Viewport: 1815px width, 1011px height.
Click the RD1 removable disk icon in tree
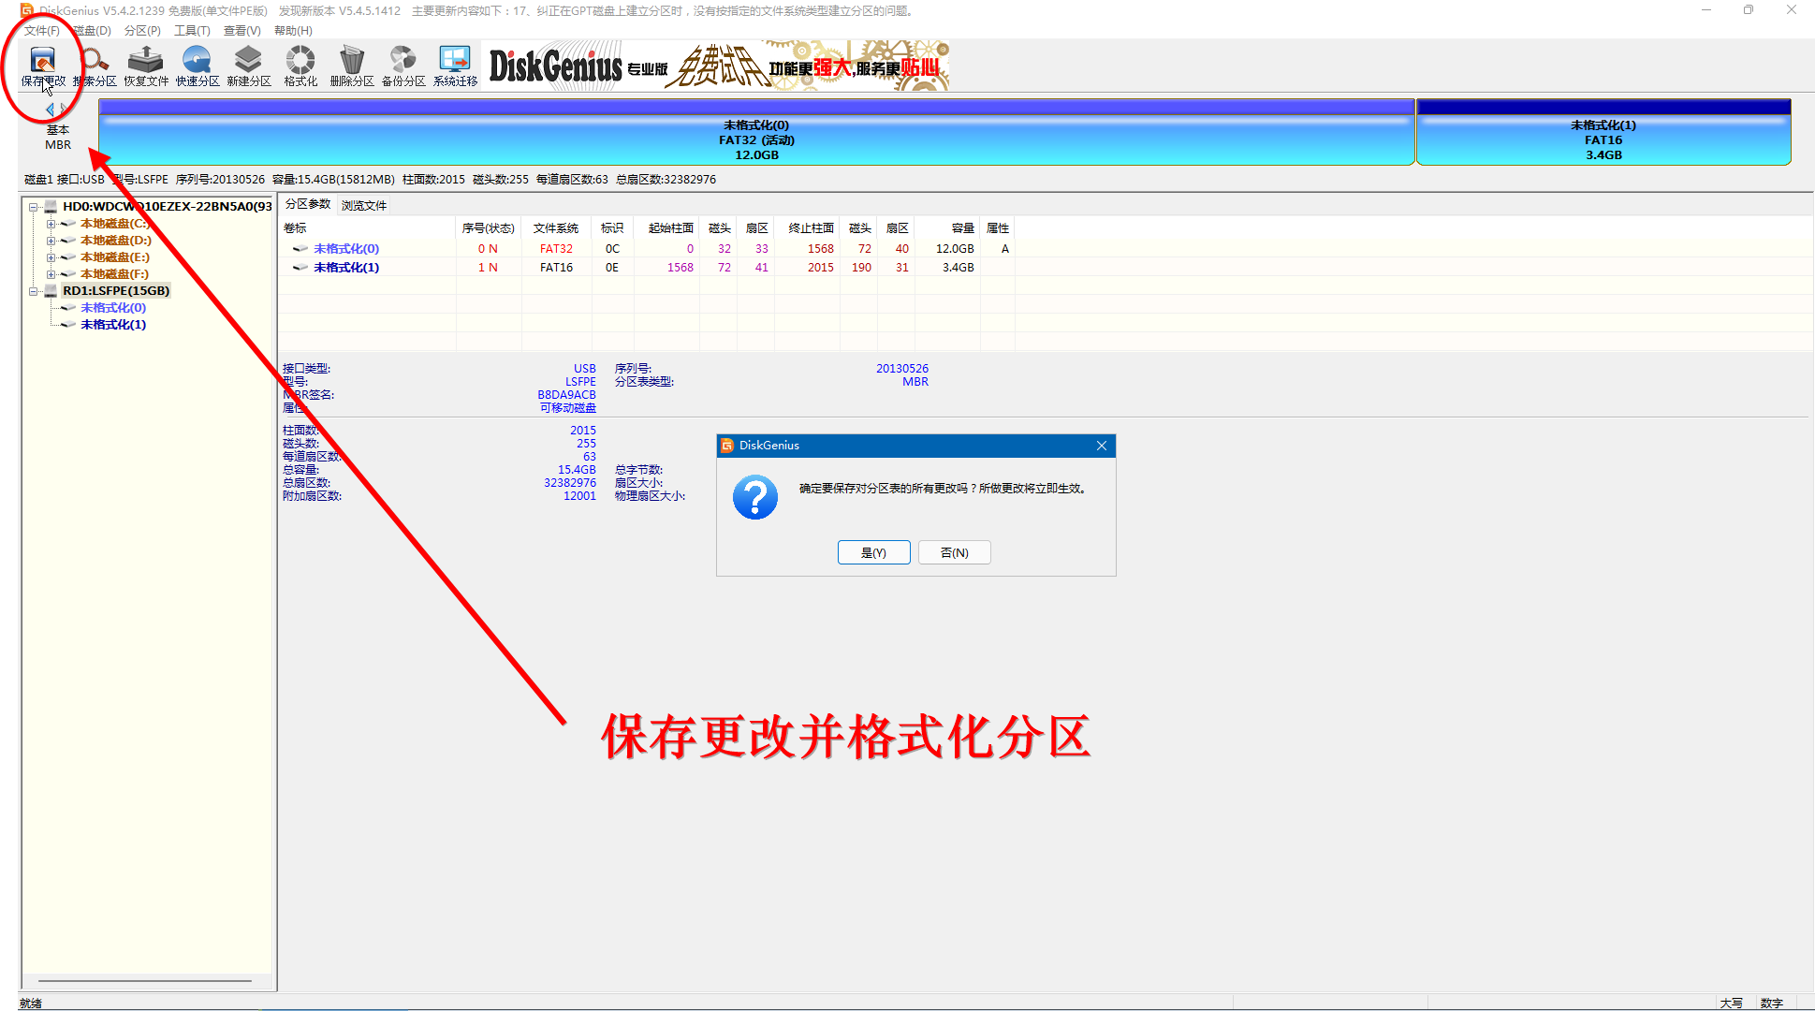[x=51, y=291]
